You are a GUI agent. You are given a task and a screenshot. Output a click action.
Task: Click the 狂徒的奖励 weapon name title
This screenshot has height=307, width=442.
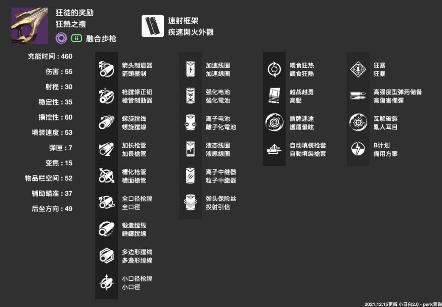(75, 13)
